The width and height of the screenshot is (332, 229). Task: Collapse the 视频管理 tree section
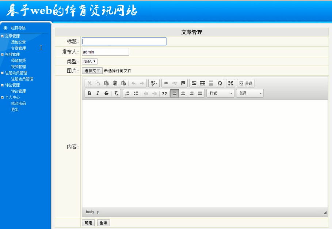pyautogui.click(x=2, y=55)
